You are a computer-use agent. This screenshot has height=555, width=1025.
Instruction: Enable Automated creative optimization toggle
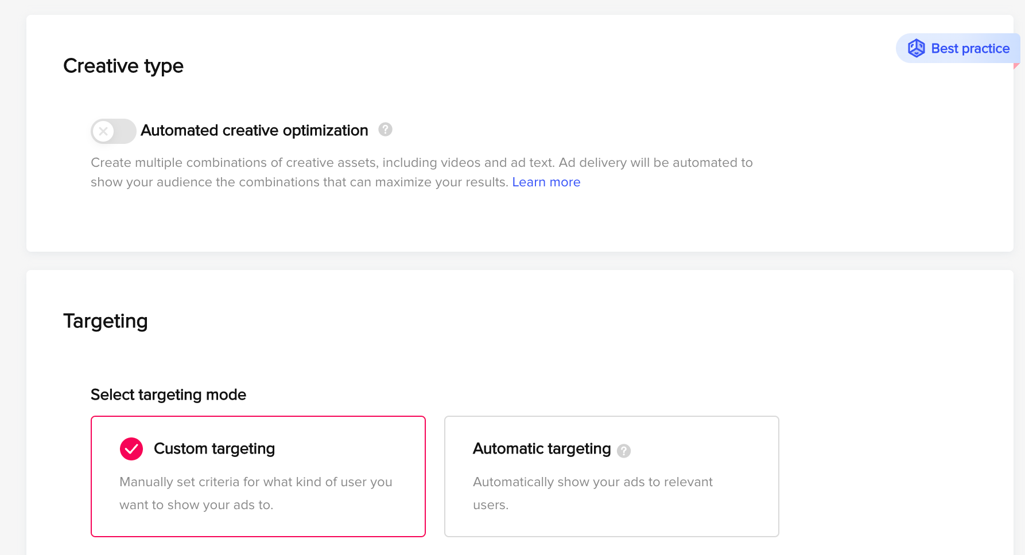[x=114, y=131]
